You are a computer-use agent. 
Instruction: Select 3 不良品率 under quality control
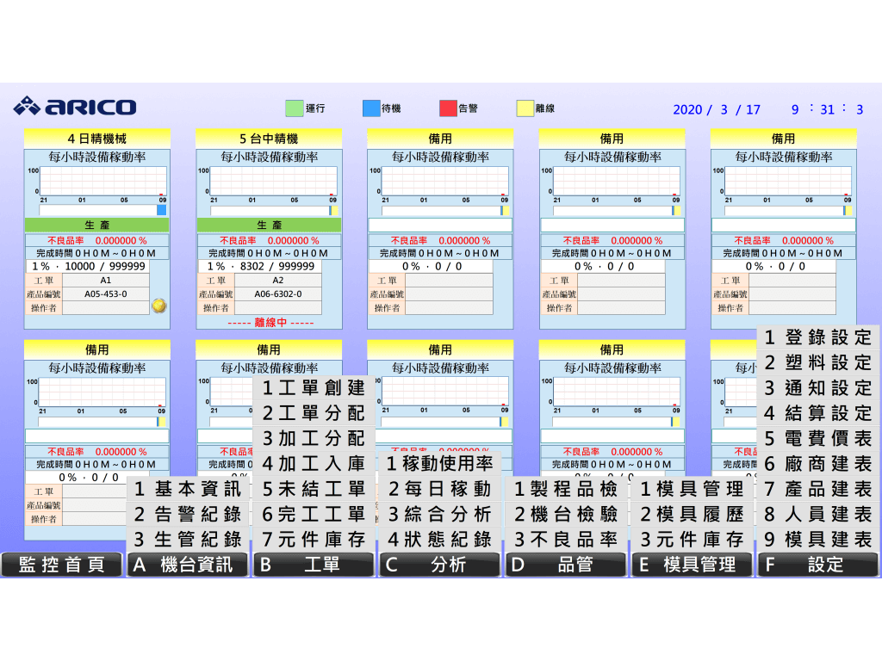coord(566,540)
